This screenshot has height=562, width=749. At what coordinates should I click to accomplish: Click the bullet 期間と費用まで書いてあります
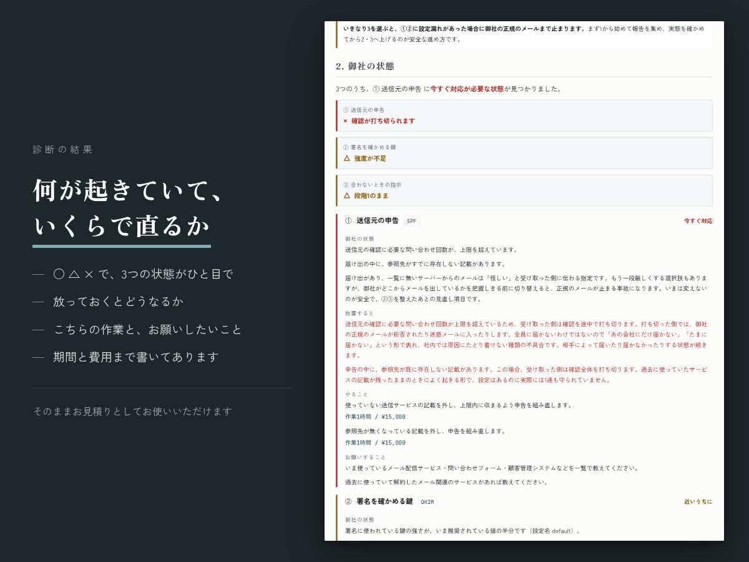pyautogui.click(x=136, y=357)
